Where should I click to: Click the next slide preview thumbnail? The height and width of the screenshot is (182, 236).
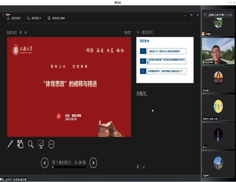[165, 60]
